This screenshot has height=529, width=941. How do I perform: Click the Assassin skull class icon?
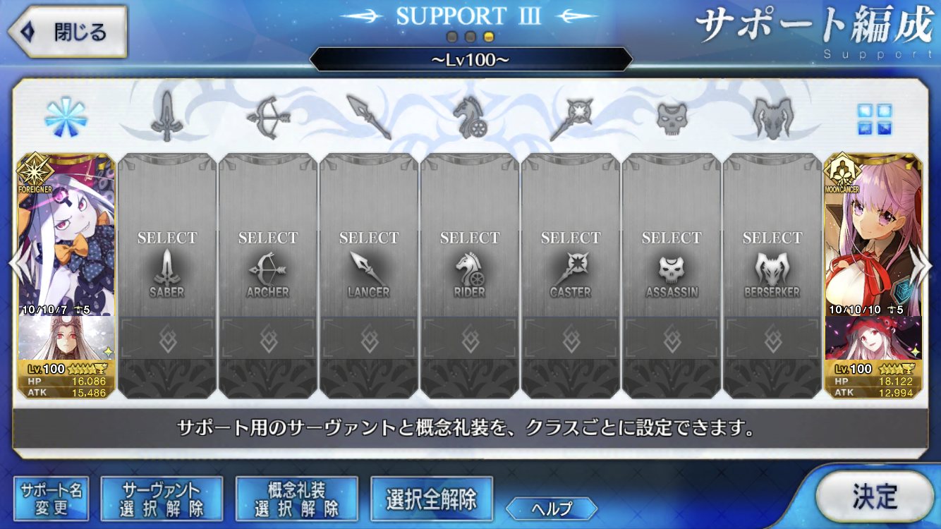click(672, 118)
